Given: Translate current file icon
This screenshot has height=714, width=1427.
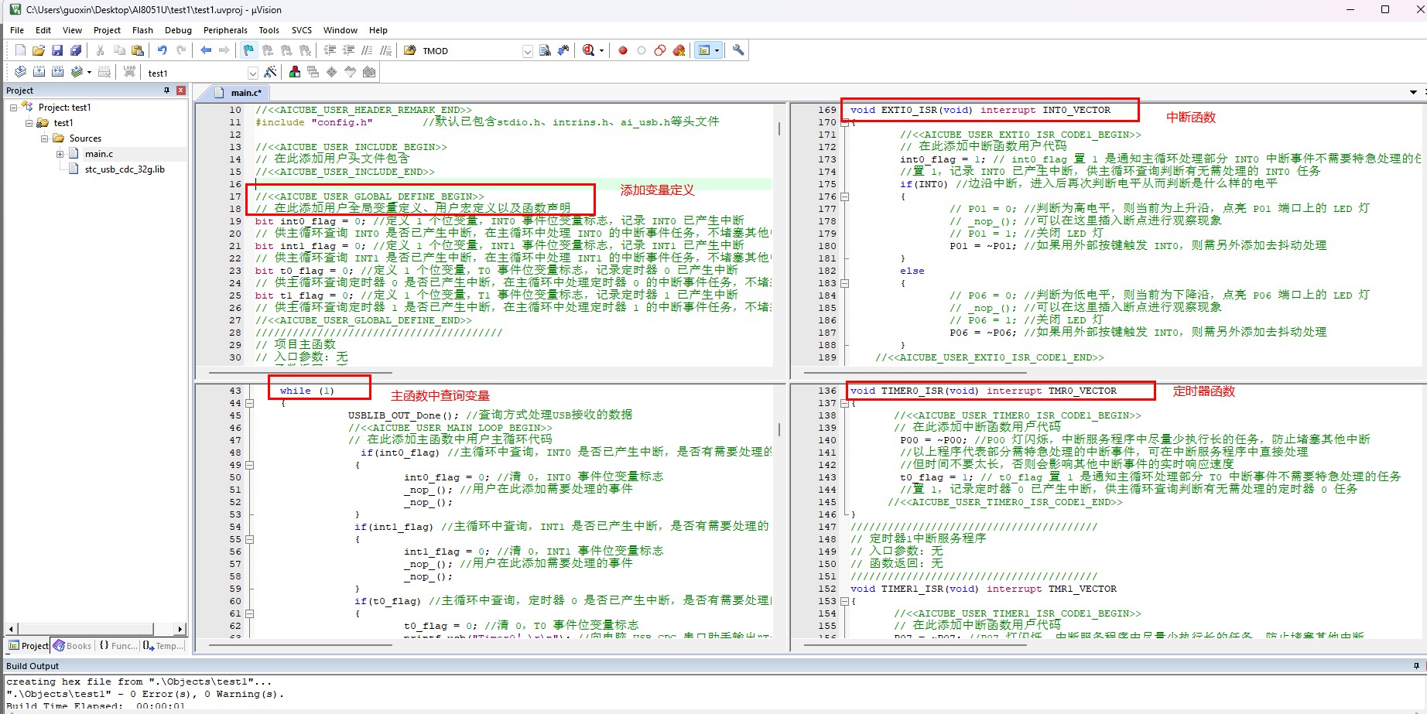Looking at the screenshot, I should (x=20, y=72).
